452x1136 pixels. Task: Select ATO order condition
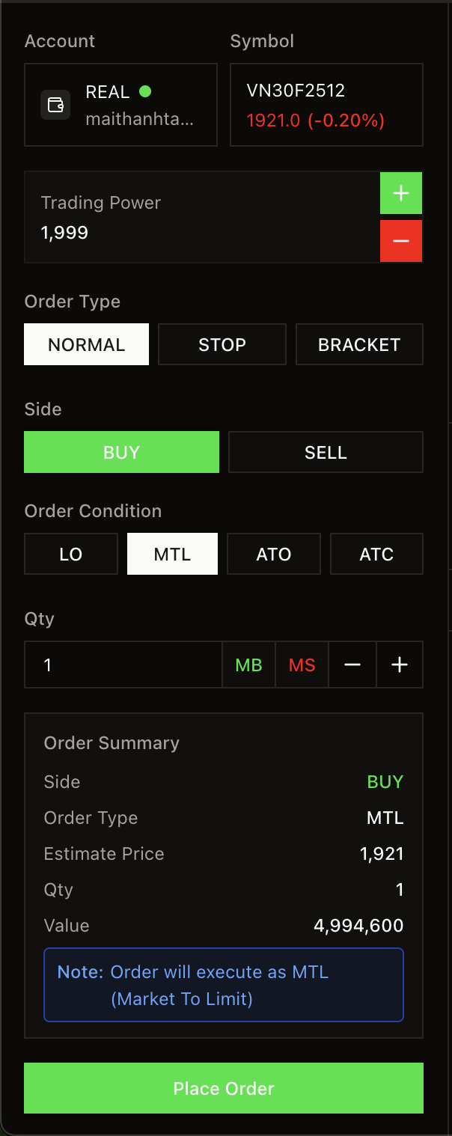(x=274, y=554)
